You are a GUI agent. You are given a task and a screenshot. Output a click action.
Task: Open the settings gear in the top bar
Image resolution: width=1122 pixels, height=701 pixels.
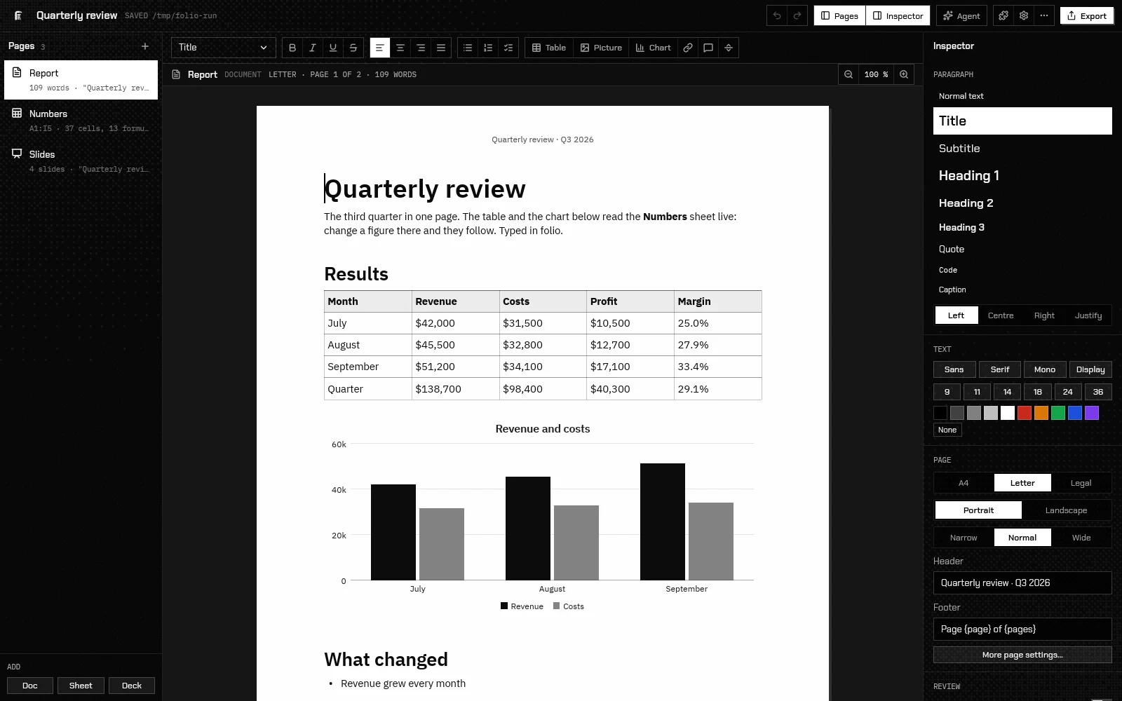1024,15
